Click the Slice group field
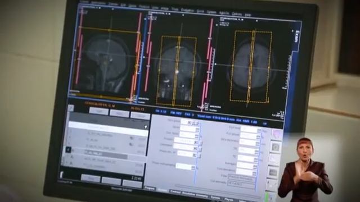 190,122
